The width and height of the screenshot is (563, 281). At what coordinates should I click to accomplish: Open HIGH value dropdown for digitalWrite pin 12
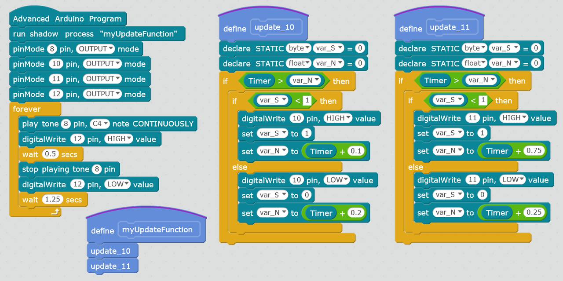(118, 139)
